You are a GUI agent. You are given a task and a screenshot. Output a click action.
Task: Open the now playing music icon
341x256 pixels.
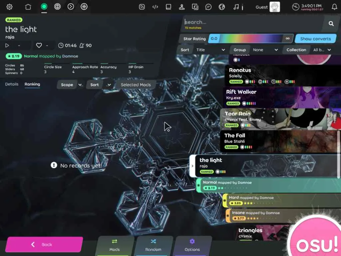tap(236, 7)
